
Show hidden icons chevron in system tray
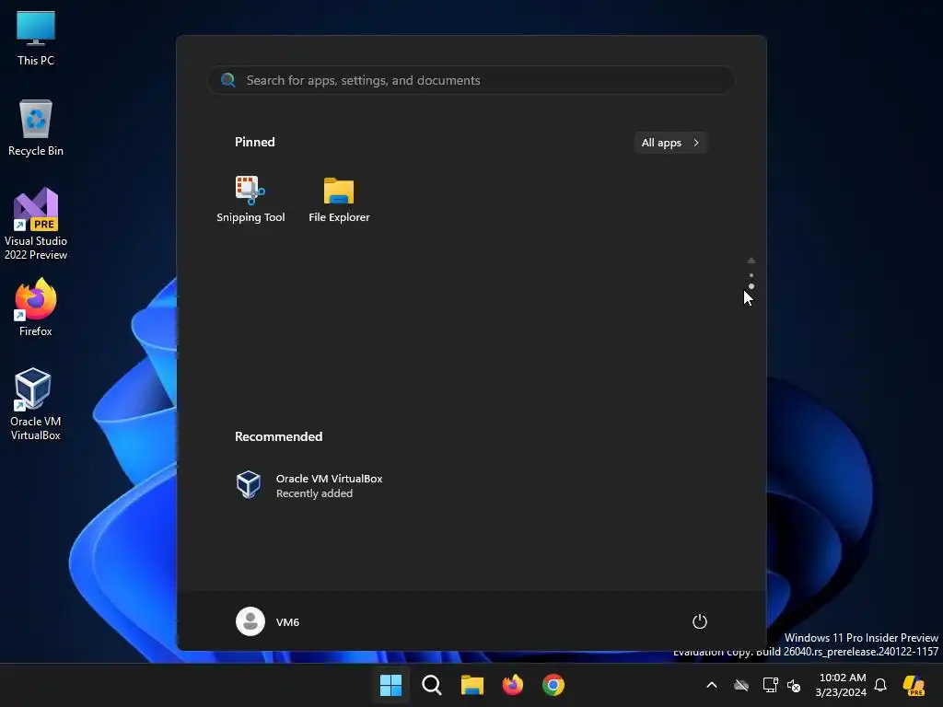[x=712, y=685]
